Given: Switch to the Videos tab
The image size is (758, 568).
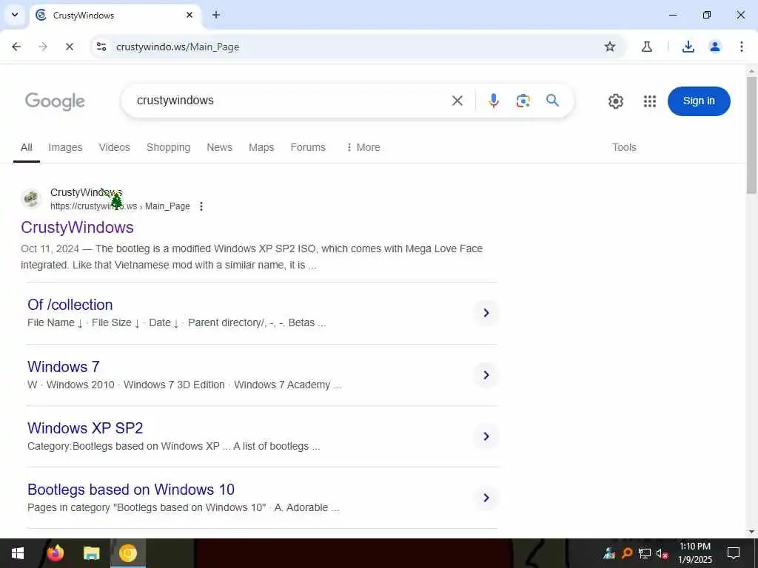Looking at the screenshot, I should 115,147.
